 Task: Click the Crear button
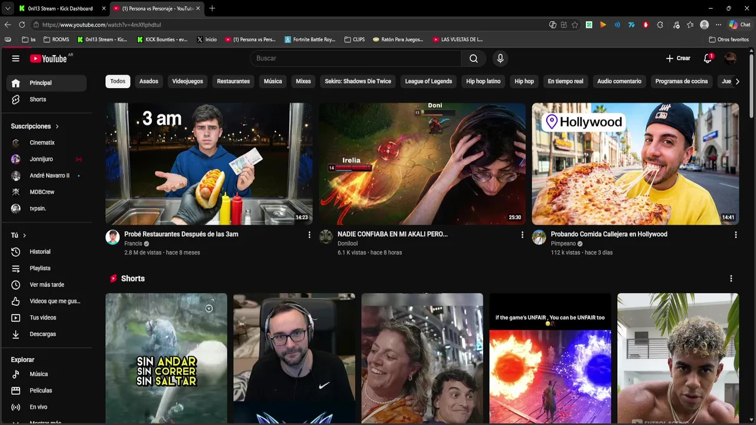678,58
